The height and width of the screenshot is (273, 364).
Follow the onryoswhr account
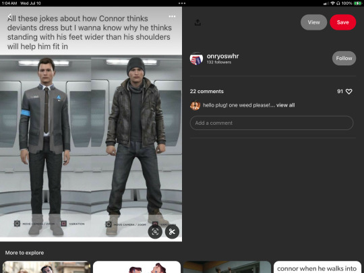[344, 58]
